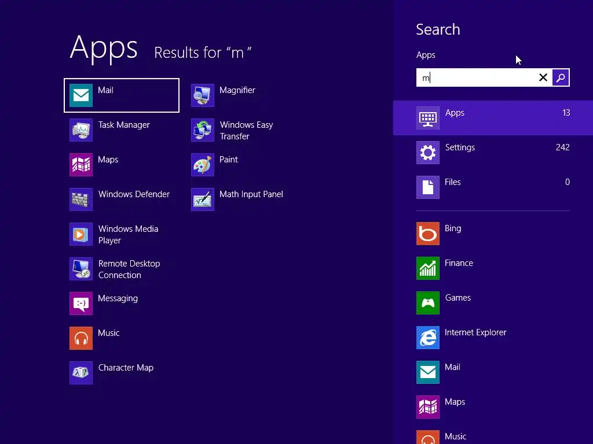Open the Paint palette icon

coord(203,165)
